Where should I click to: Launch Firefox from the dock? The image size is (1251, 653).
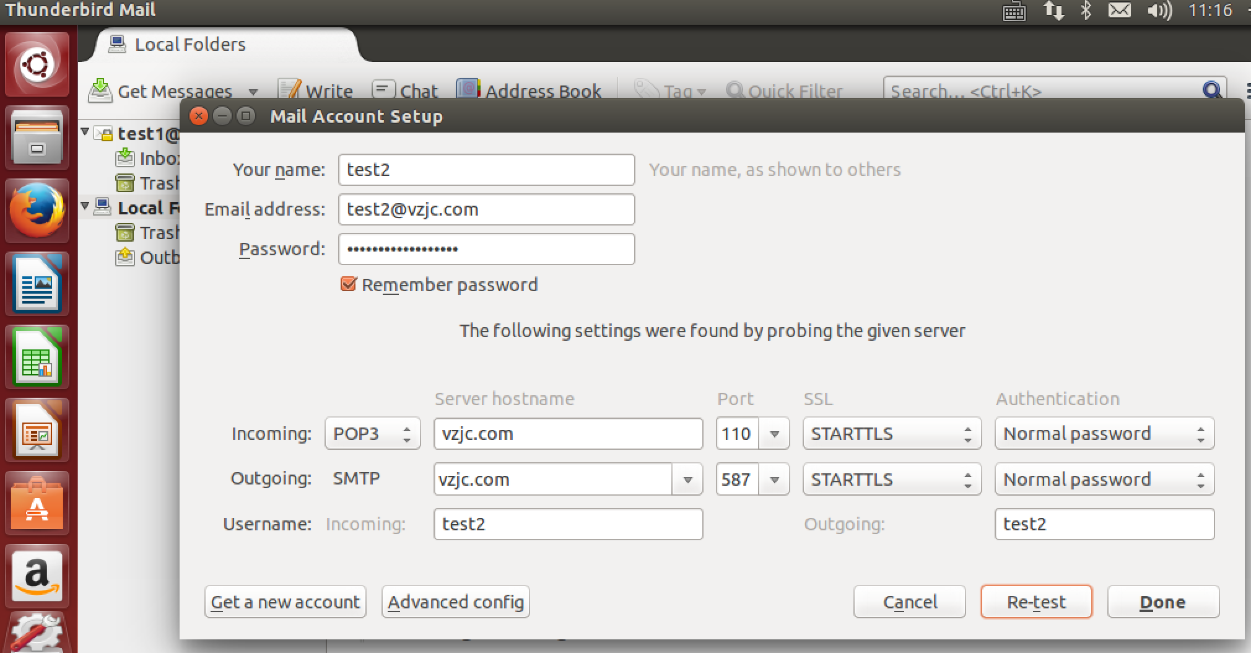[37, 211]
